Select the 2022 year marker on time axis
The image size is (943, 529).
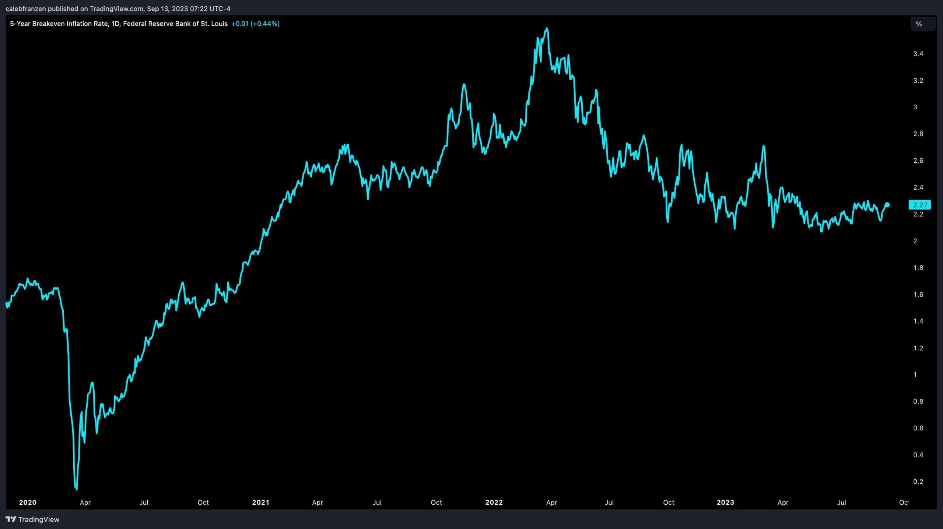point(494,502)
